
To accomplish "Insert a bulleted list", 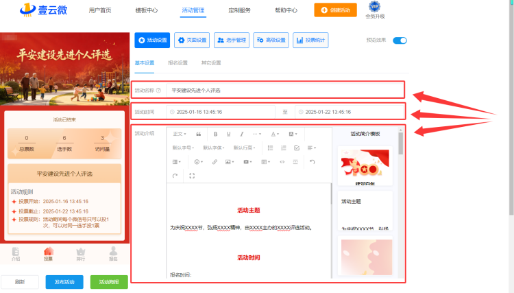I will click(270, 148).
